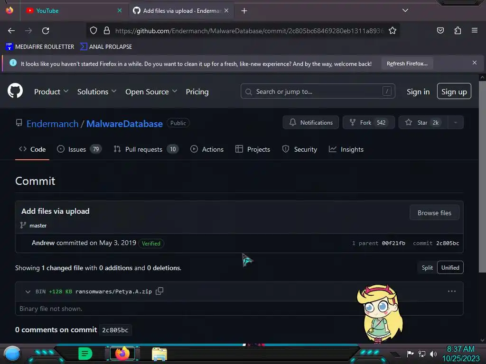Expand the Open Source menu
The image size is (486, 364).
tap(151, 91)
